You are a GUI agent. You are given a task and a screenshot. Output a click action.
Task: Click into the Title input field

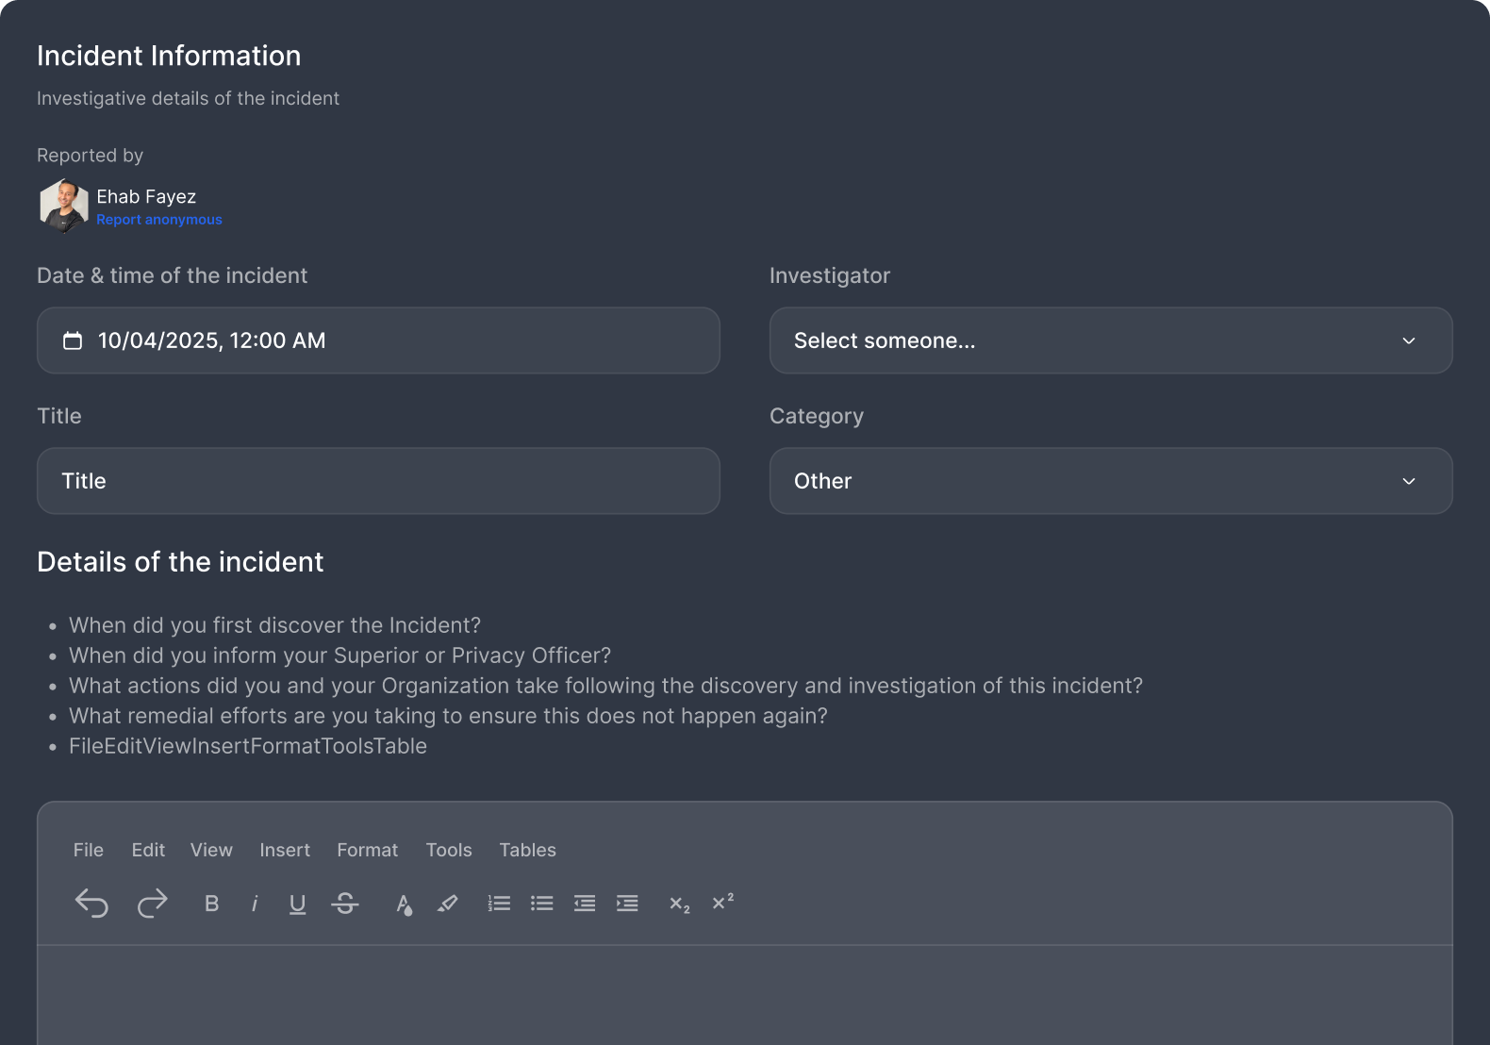378,481
